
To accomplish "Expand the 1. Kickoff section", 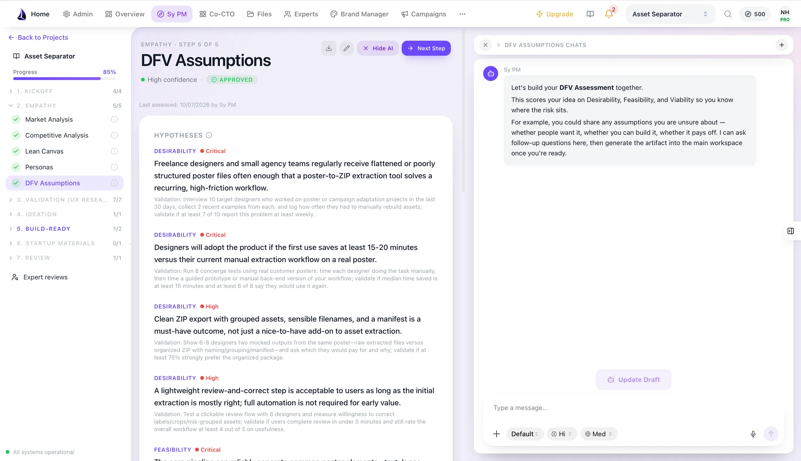I will point(65,91).
